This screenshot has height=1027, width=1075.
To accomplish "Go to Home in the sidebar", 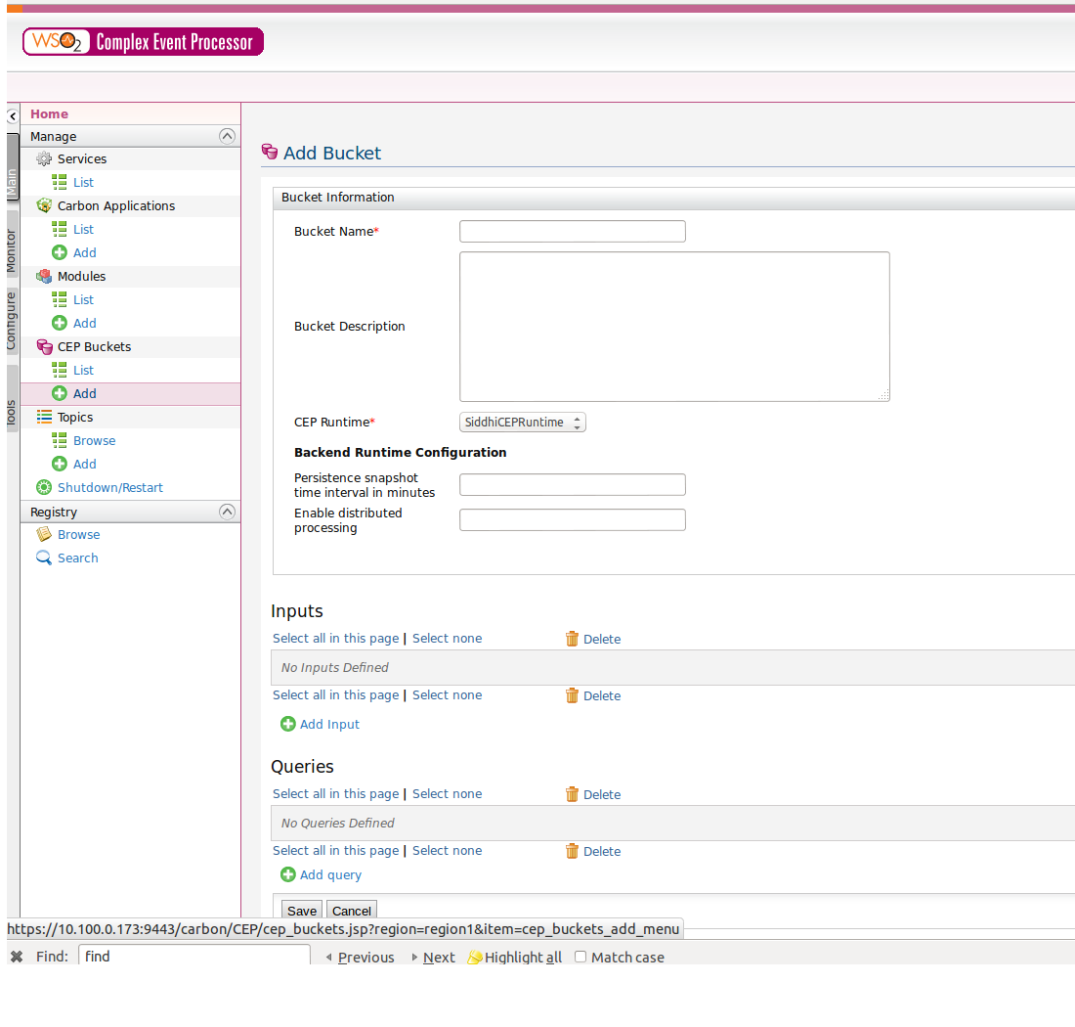I will (x=50, y=113).
